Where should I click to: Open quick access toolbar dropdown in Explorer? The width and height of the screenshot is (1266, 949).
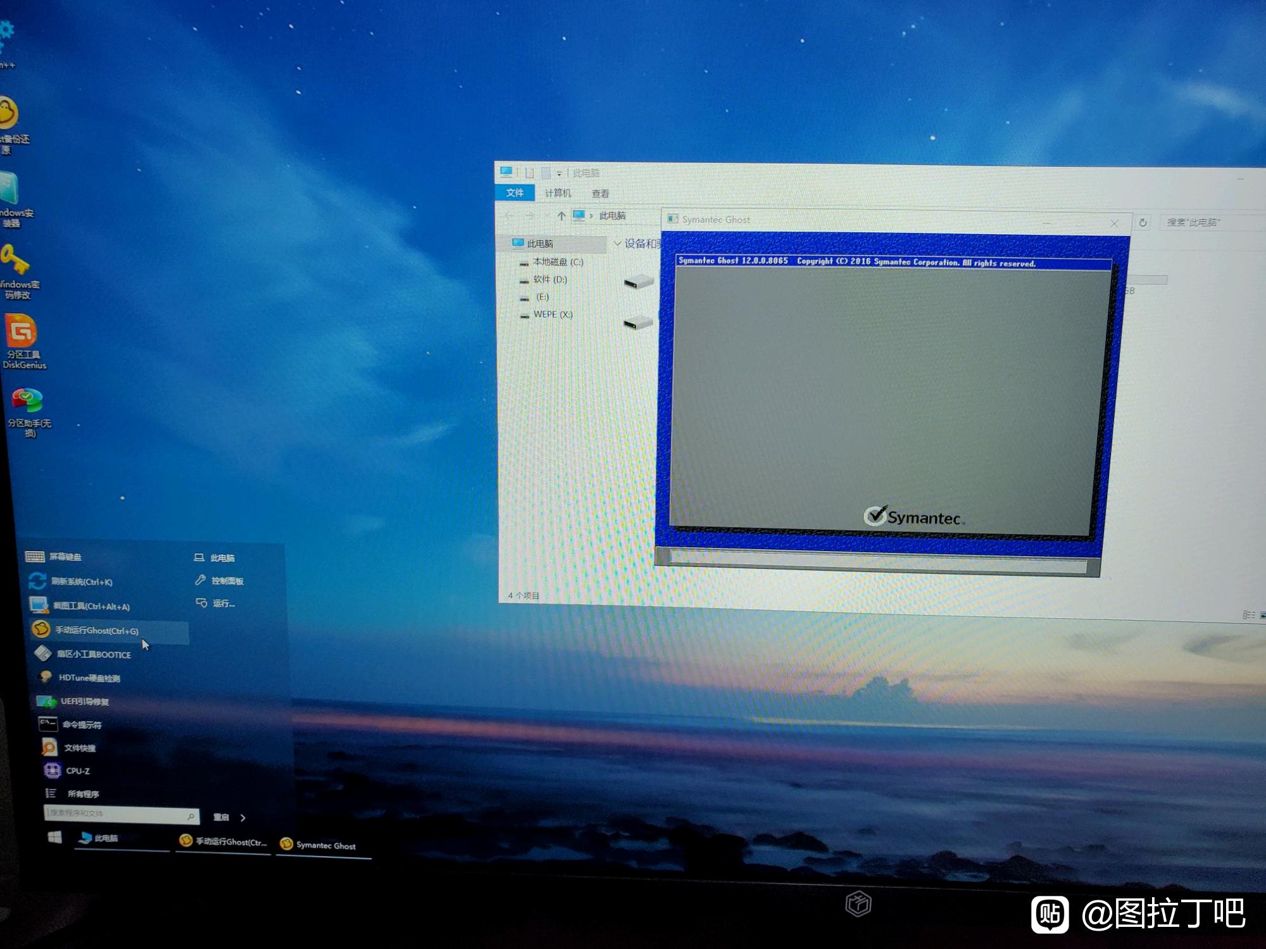pos(559,173)
